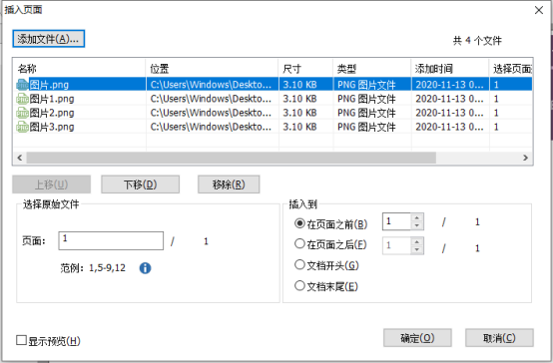Click the left arrow of horizontal scrollbar

19,158
